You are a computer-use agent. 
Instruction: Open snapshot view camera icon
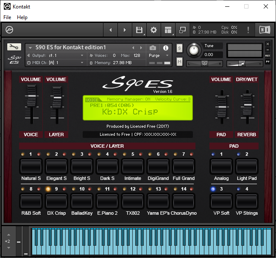pyautogui.click(x=153, y=48)
